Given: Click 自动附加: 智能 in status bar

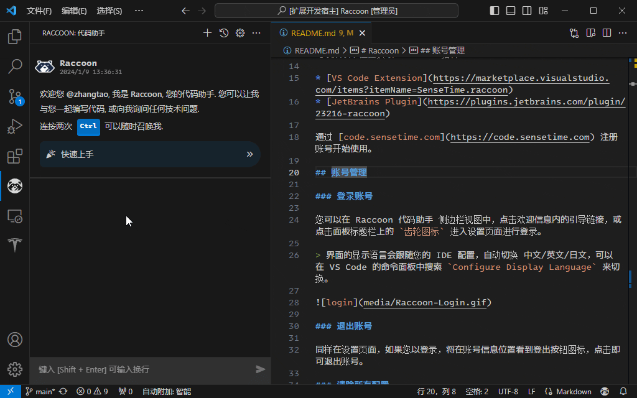Looking at the screenshot, I should [167, 392].
